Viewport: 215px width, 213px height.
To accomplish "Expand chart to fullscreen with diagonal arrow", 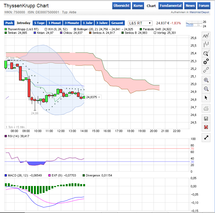I will click(x=206, y=137).
